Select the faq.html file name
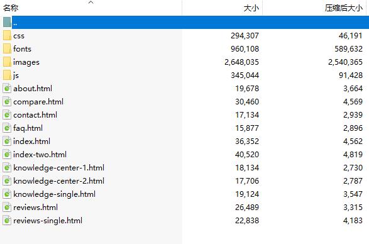The height and width of the screenshot is (244, 369). 28,128
